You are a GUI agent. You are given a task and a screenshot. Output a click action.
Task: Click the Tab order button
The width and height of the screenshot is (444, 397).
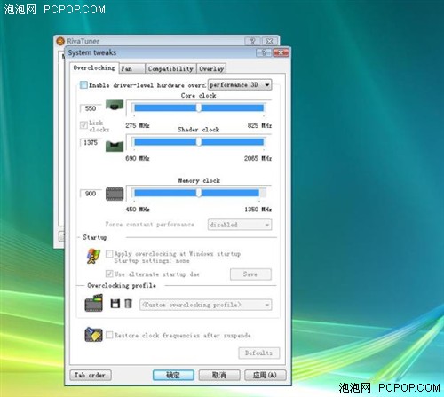point(91,375)
